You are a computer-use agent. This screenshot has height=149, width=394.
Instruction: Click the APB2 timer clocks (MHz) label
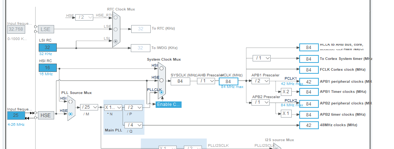coord(342,115)
